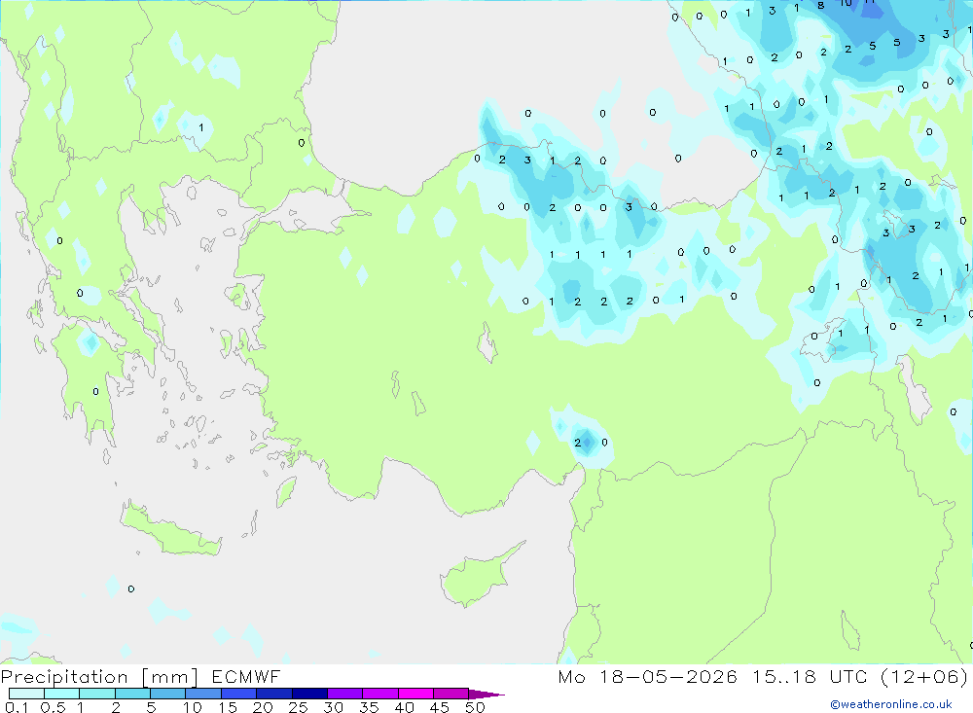Click the '45' legend scale label

click(x=440, y=707)
